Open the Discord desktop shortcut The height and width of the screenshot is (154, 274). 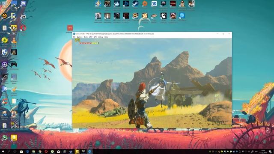(23, 3)
